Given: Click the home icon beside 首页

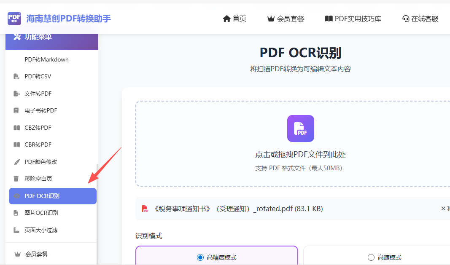Looking at the screenshot, I should pyautogui.click(x=227, y=19).
